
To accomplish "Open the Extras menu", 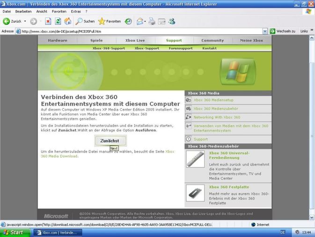I will pyautogui.click(x=76, y=11).
